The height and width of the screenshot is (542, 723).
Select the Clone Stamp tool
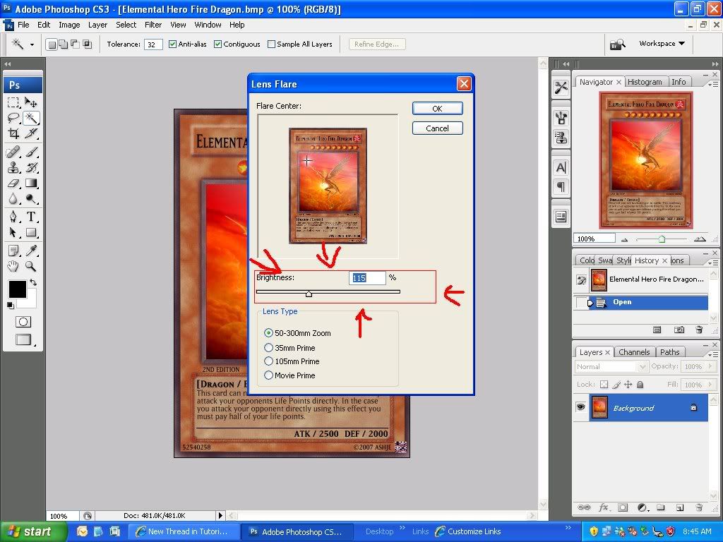point(13,167)
